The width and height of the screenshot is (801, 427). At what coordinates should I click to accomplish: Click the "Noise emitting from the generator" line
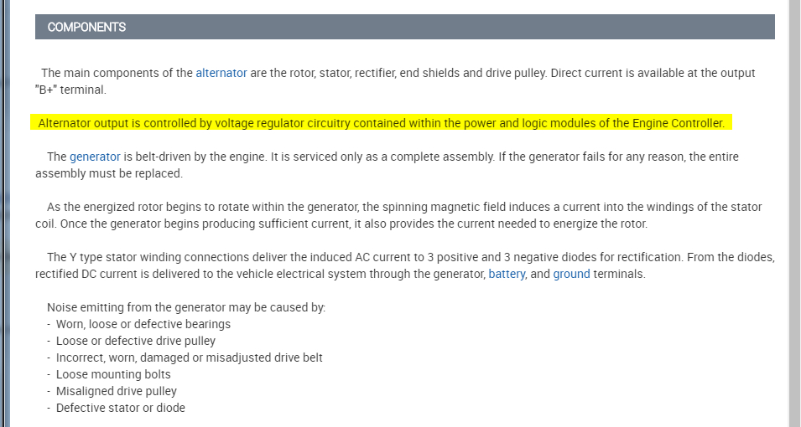point(185,307)
